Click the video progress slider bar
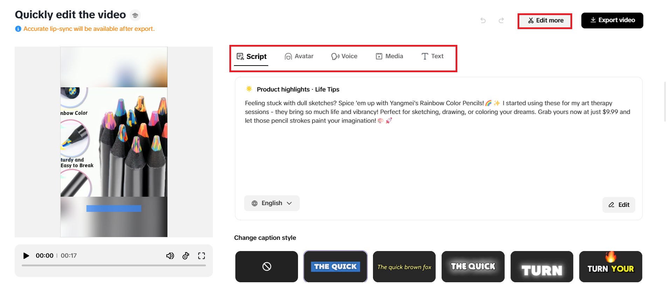This screenshot has height=284, width=672. click(114, 265)
